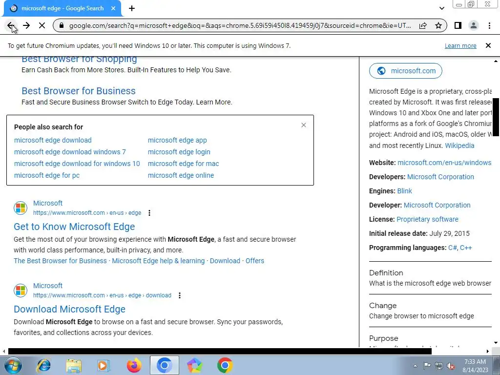500x375 pixels.
Task: Open Get to Know Microsoft Edge result
Action: click(x=74, y=227)
